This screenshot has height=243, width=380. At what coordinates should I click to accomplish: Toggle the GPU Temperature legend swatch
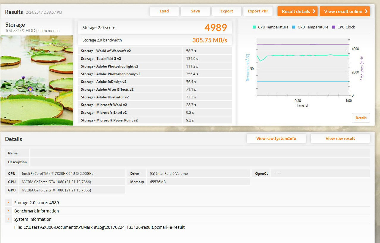[x=294, y=27]
